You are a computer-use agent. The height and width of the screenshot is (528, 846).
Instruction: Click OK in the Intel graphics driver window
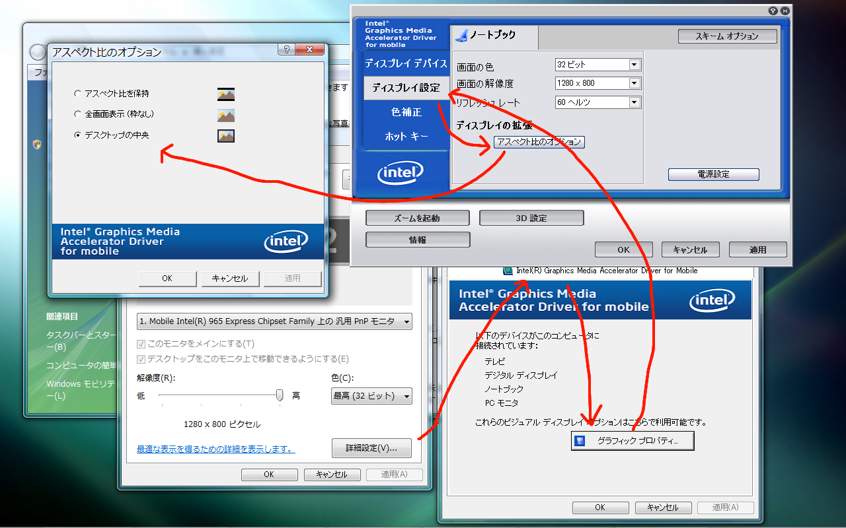point(624,249)
